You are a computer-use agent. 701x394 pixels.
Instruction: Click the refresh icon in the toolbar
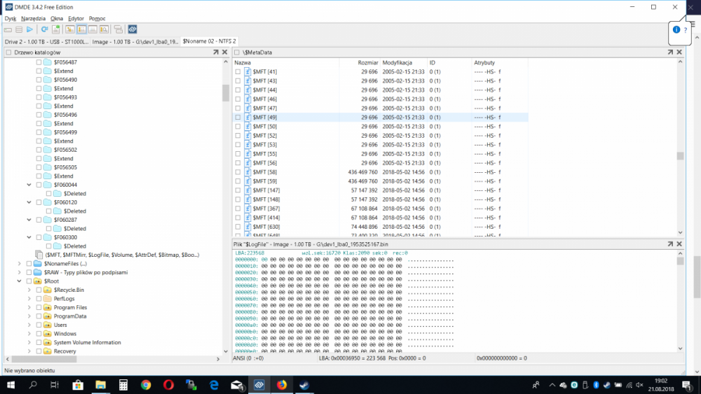pyautogui.click(x=45, y=29)
